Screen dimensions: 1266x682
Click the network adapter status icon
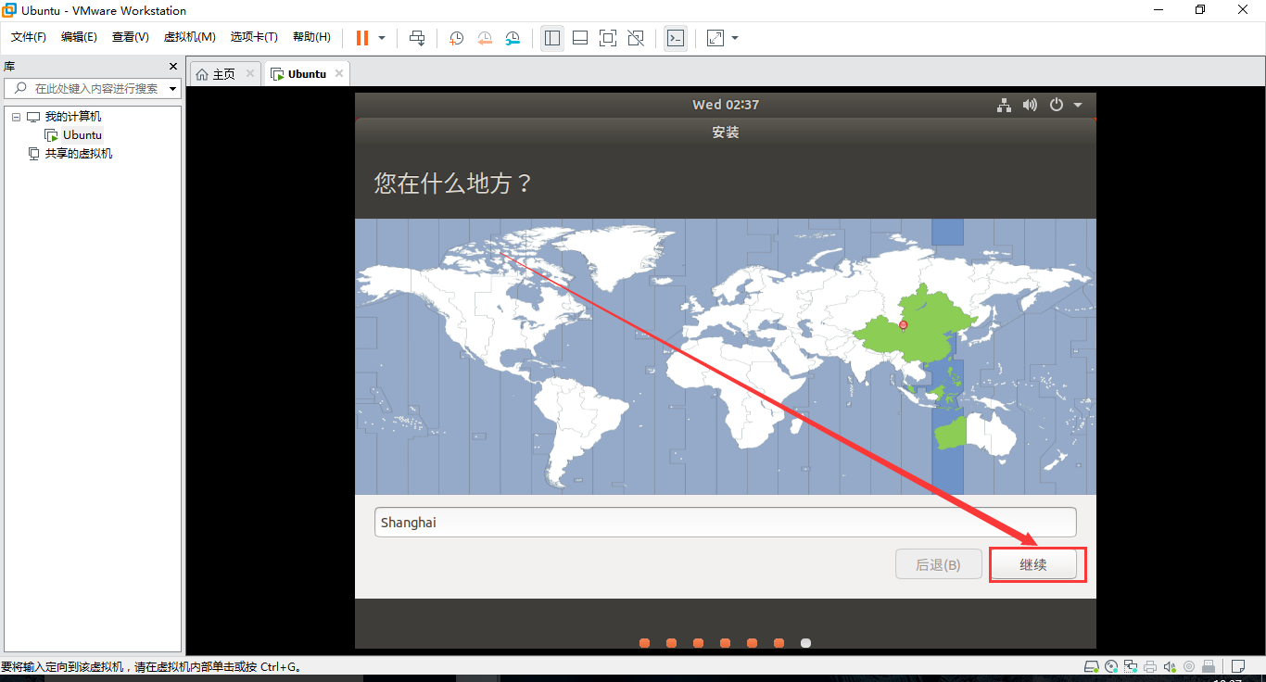coord(1132,666)
